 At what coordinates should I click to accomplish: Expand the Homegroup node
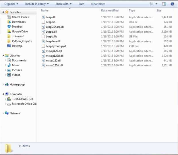click(3, 84)
